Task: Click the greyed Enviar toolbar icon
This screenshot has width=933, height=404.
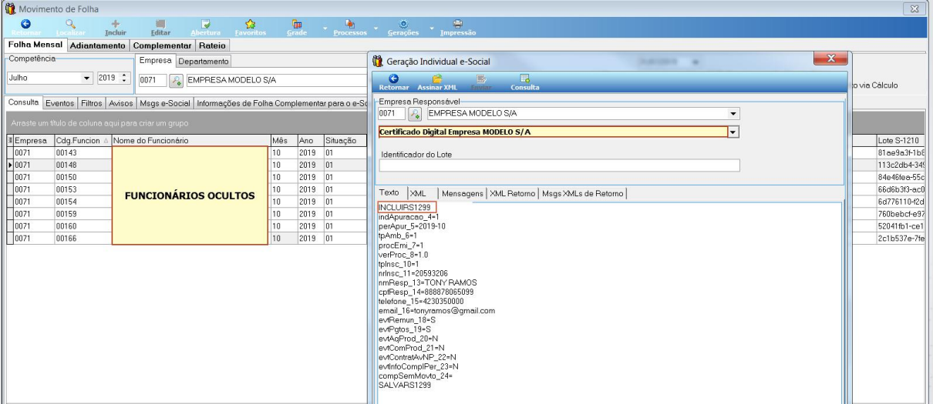Action: (481, 82)
